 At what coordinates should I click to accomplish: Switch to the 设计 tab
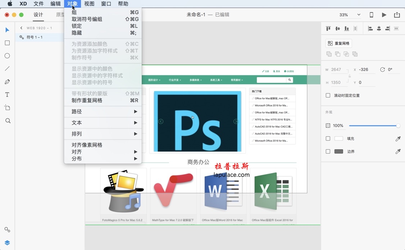(x=38, y=15)
